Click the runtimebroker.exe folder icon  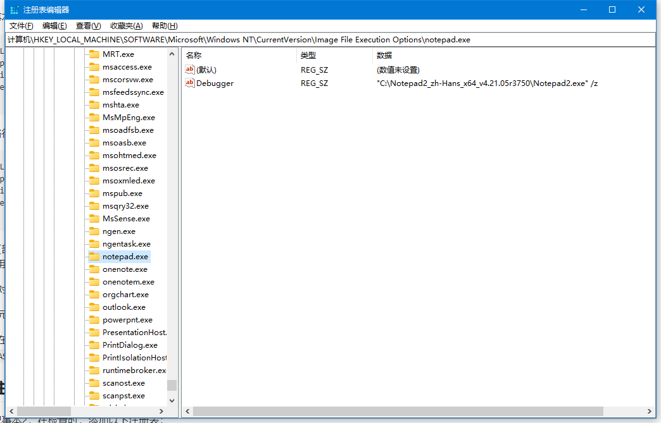95,370
